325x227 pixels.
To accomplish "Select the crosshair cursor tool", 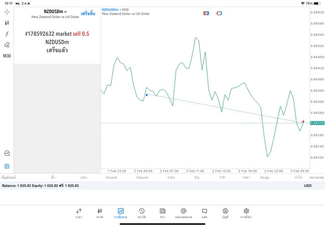I will [x=7, y=12].
